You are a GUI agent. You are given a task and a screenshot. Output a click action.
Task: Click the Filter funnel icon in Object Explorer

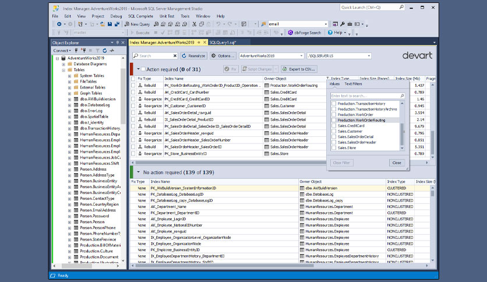tap(97, 50)
